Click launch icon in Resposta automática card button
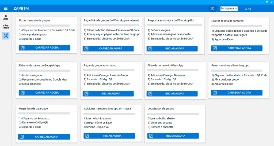The height and width of the screenshot is (146, 274). pos(150,49)
